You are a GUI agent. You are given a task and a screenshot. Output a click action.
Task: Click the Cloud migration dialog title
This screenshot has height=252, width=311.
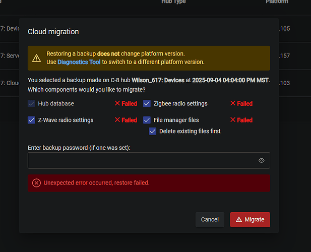(53, 32)
